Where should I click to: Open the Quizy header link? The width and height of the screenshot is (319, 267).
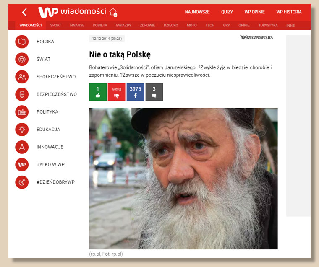227,12
